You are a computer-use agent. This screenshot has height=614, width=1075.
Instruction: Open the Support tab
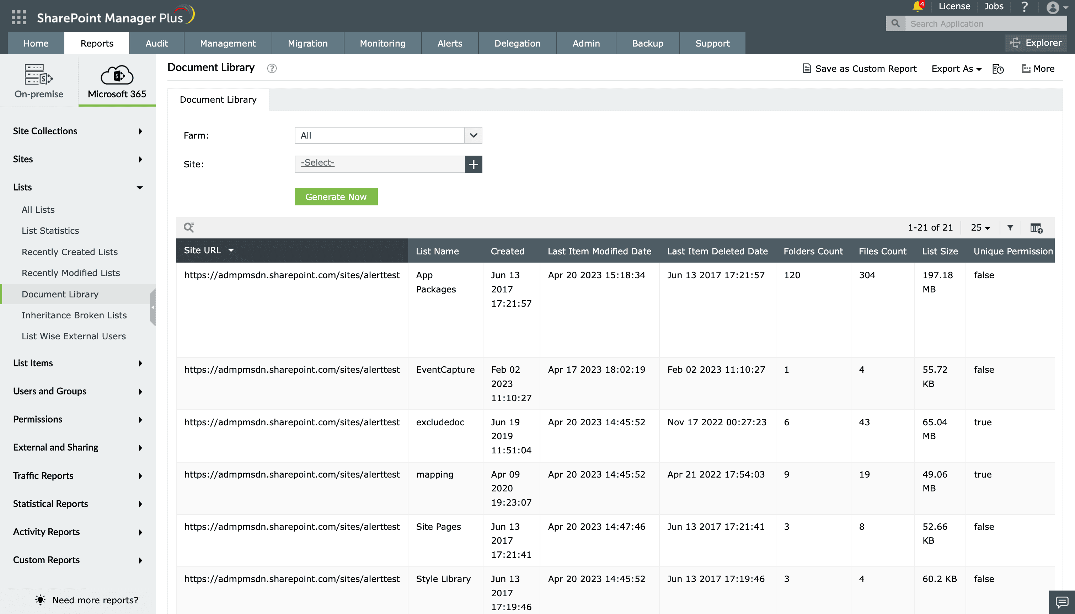coord(712,43)
